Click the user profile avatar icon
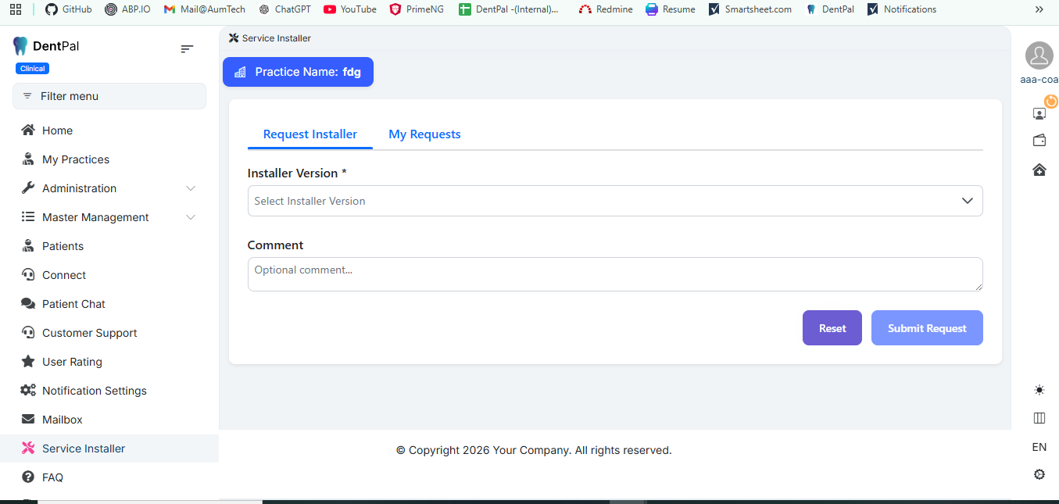 click(1039, 56)
